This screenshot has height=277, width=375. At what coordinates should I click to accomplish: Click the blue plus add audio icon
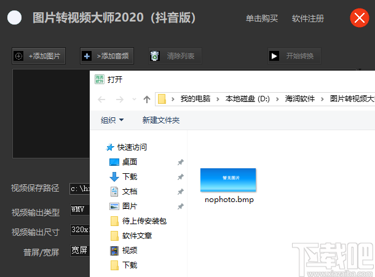pyautogui.click(x=87, y=56)
